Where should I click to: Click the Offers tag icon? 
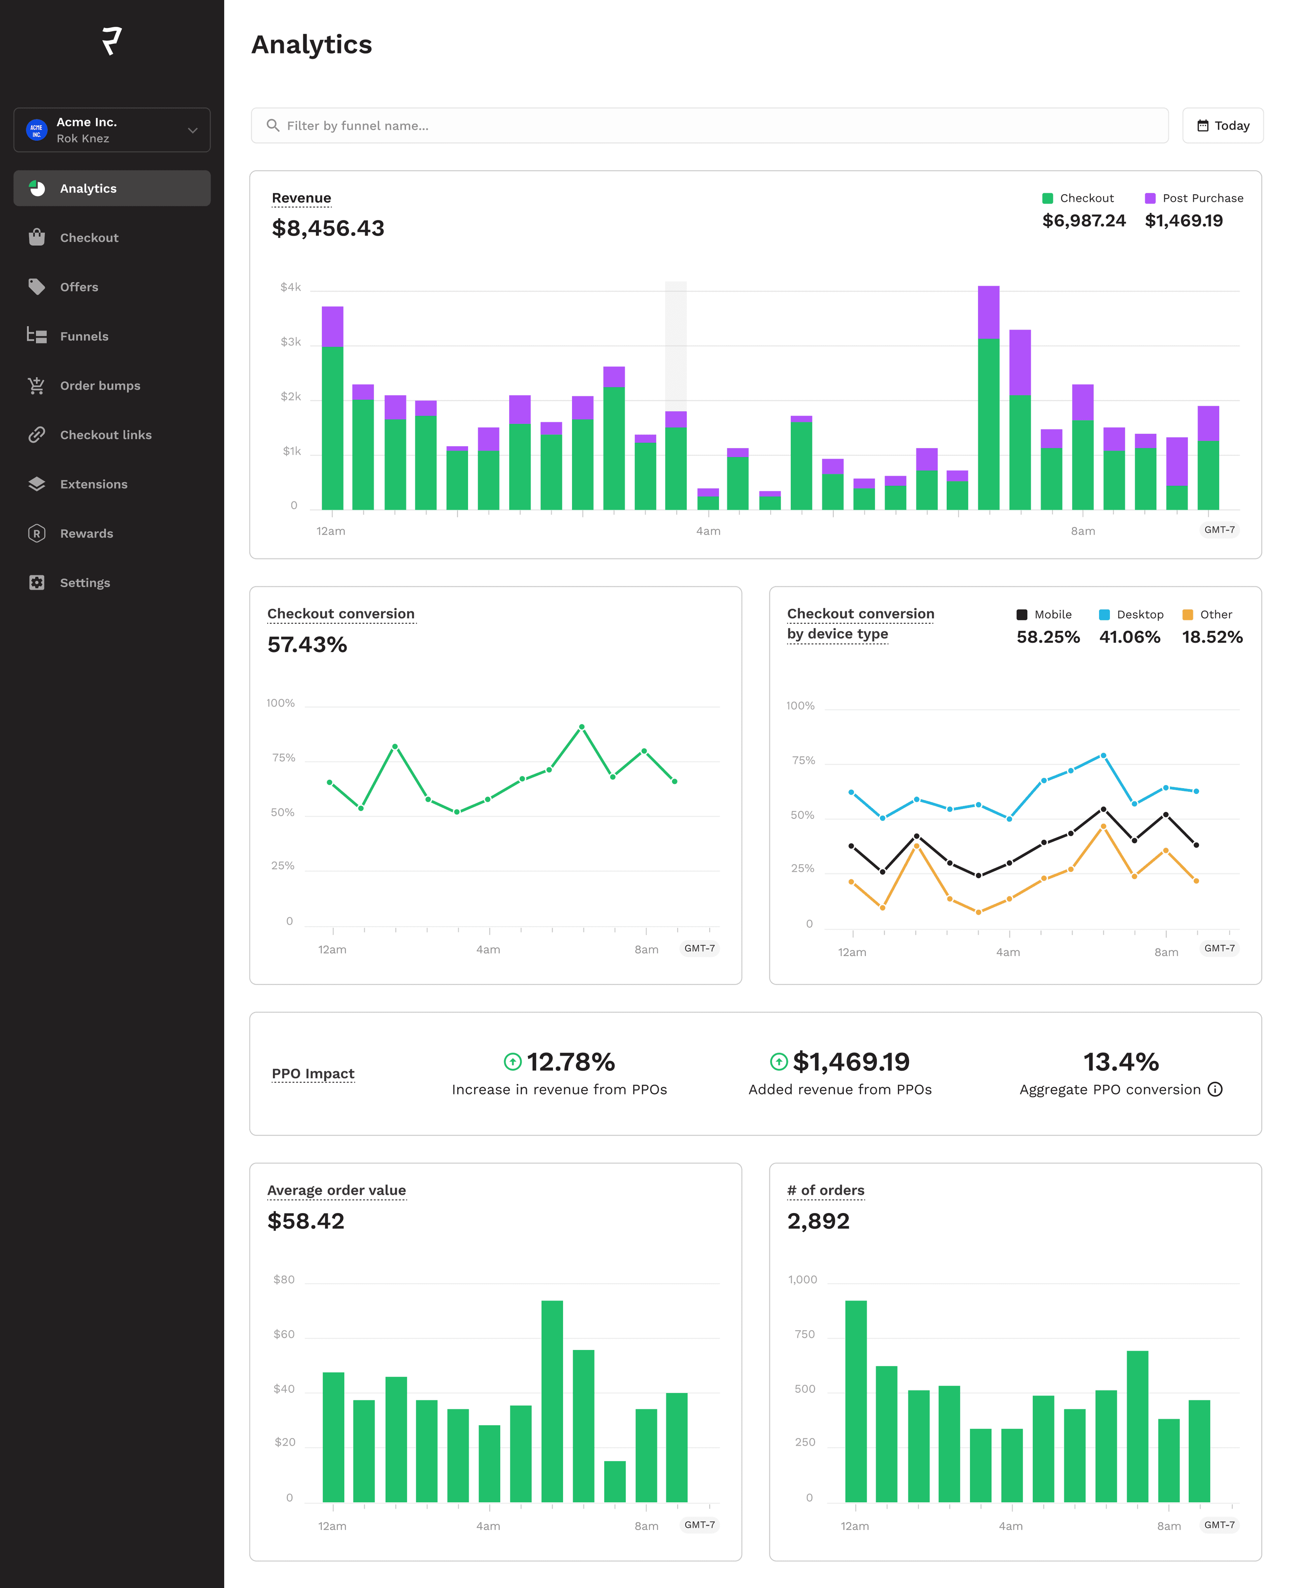pos(36,287)
